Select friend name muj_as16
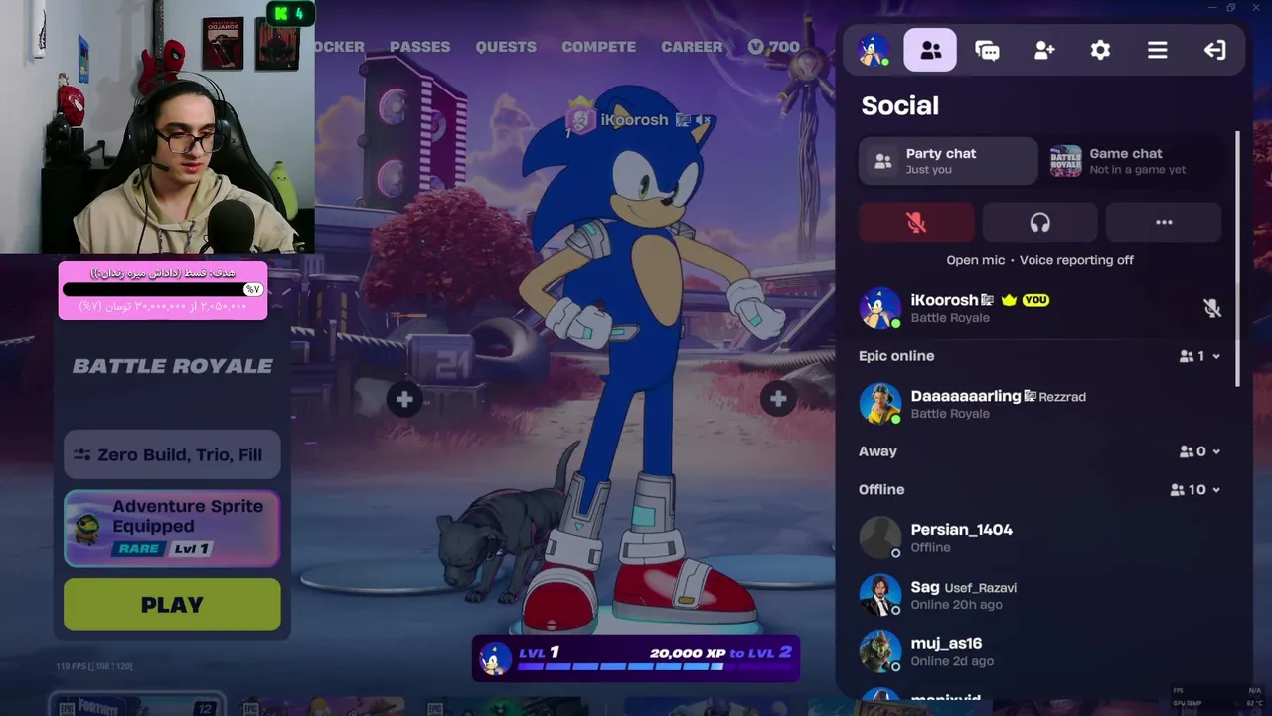The width and height of the screenshot is (1272, 716). pyautogui.click(x=946, y=643)
